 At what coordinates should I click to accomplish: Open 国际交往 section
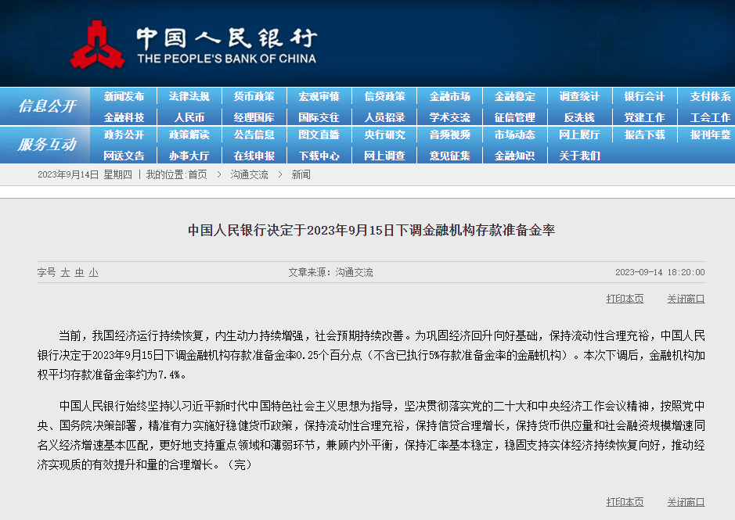319,117
